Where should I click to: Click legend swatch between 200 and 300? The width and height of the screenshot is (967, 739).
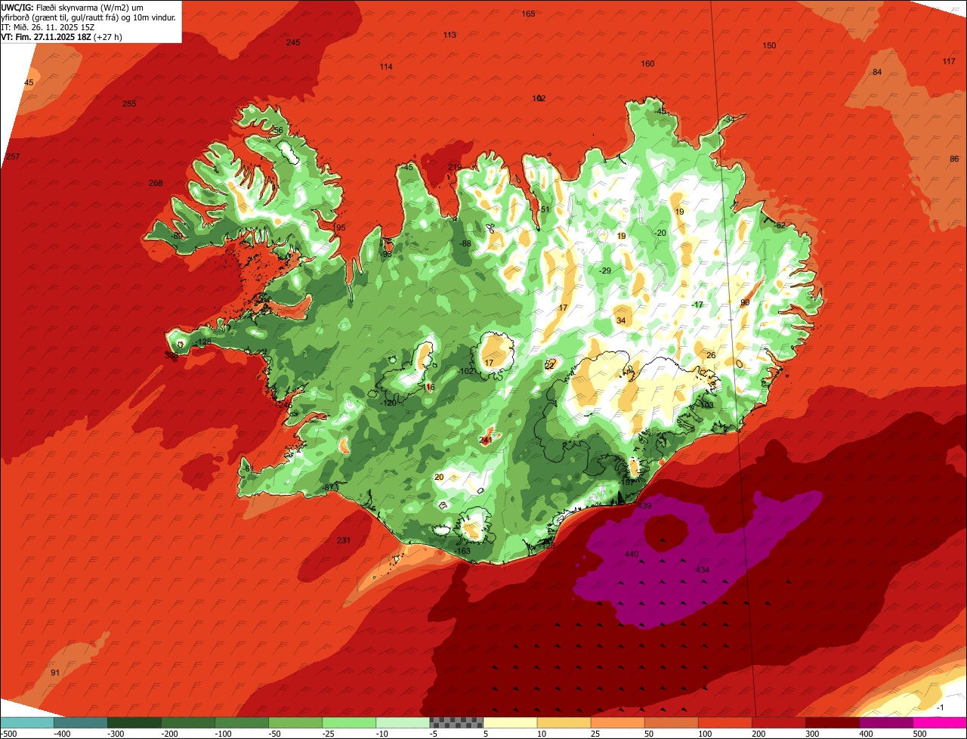click(778, 722)
